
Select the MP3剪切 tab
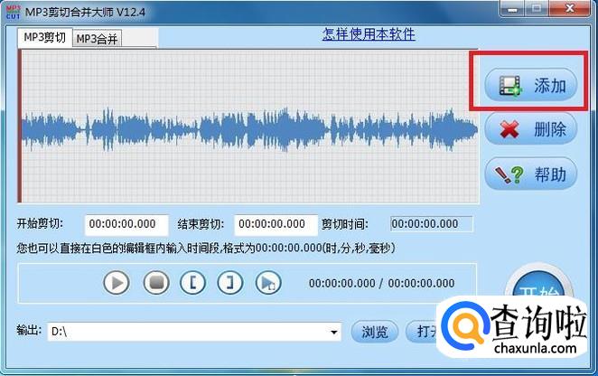(x=44, y=37)
